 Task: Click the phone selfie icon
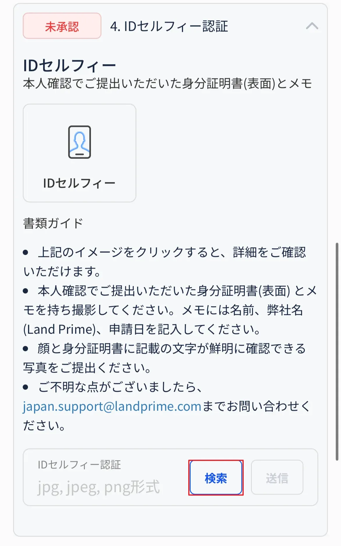pyautogui.click(x=80, y=142)
